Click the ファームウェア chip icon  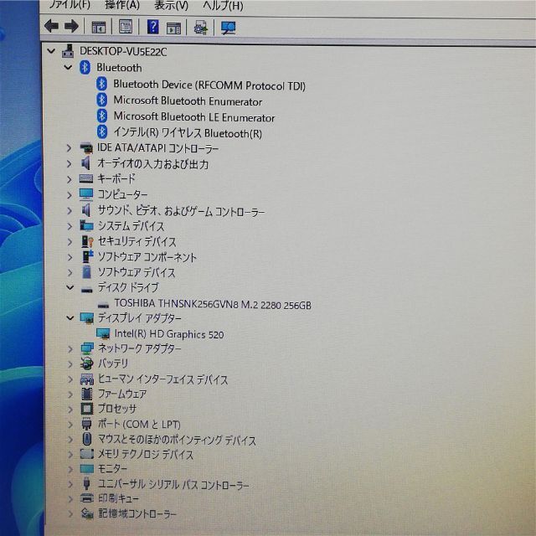click(87, 394)
